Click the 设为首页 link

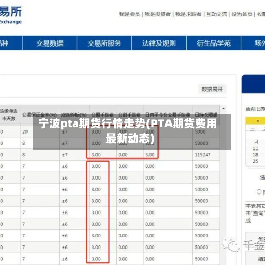pos(242,14)
